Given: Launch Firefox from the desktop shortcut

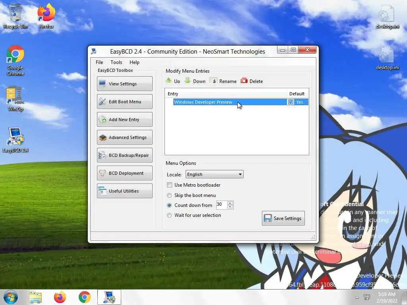Looking at the screenshot, I should point(46,15).
